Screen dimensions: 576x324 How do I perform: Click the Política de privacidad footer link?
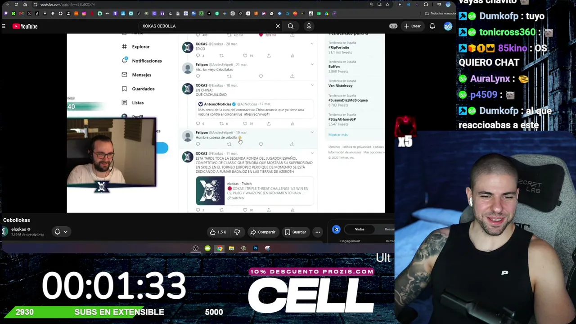tap(356, 147)
